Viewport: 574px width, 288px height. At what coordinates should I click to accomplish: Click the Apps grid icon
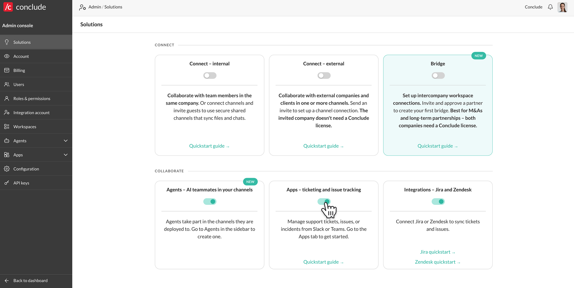tap(7, 155)
